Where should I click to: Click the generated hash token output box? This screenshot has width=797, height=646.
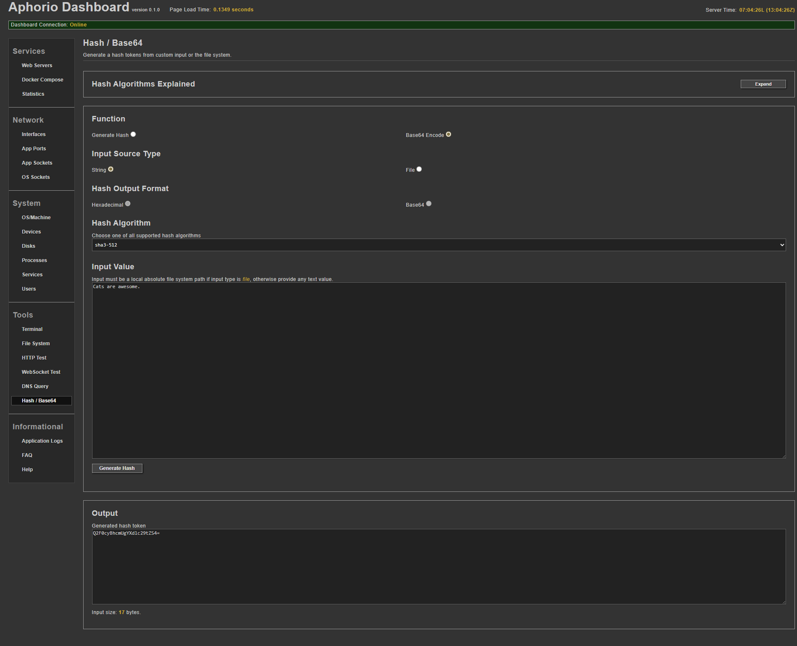[438, 566]
